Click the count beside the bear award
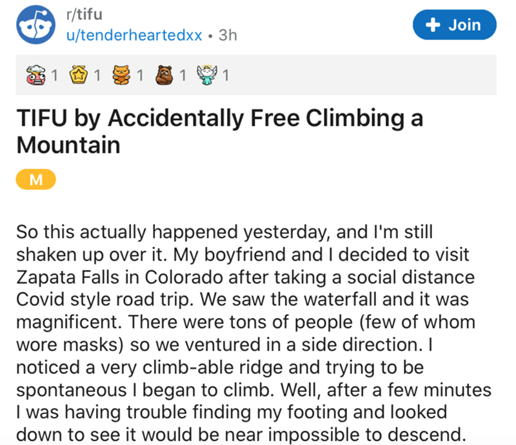Viewport: 516px width, 445px height. (x=183, y=77)
